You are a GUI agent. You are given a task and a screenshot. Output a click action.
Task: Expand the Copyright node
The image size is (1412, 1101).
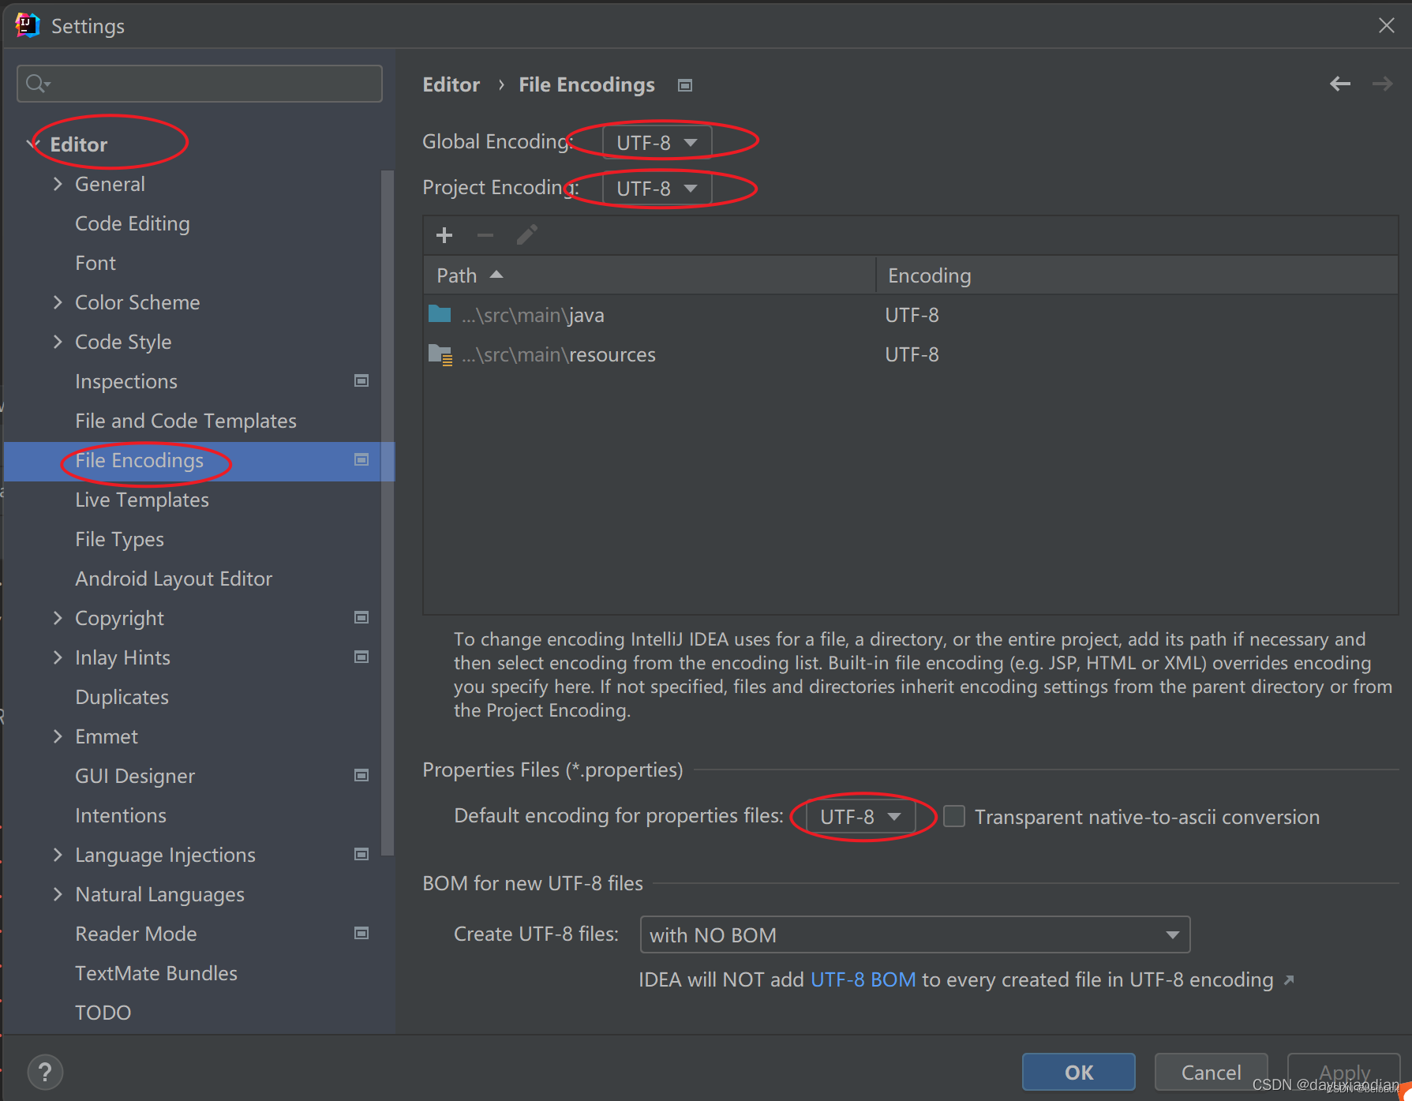(x=58, y=618)
